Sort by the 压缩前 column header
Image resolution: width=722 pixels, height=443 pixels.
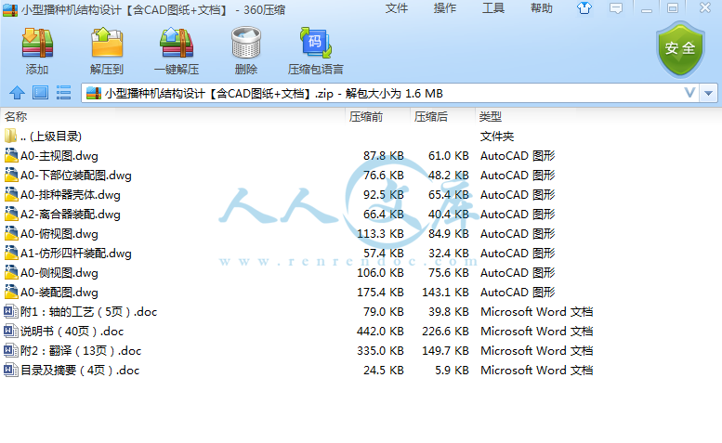[366, 117]
